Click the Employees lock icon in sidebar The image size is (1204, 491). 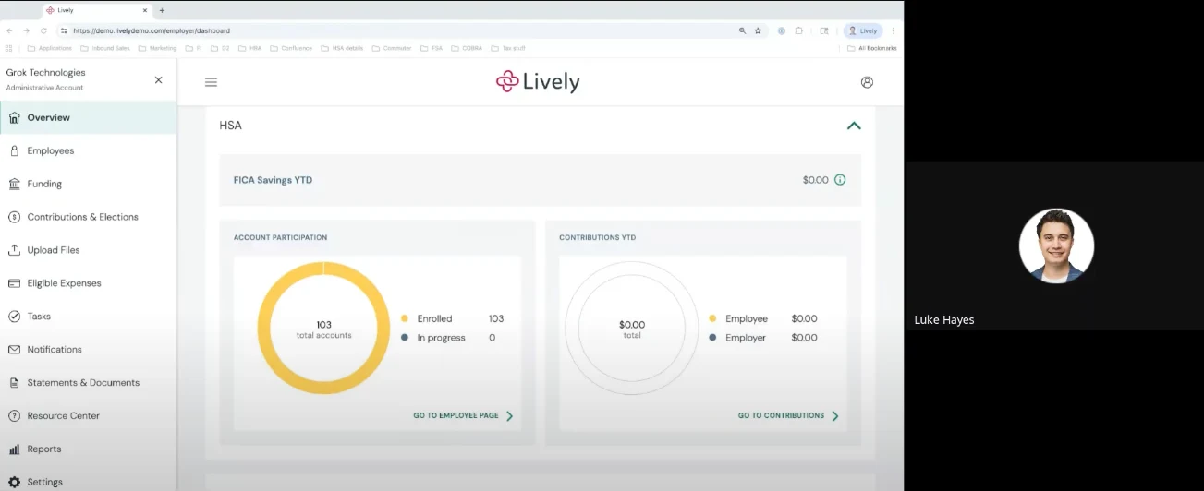[x=14, y=150]
